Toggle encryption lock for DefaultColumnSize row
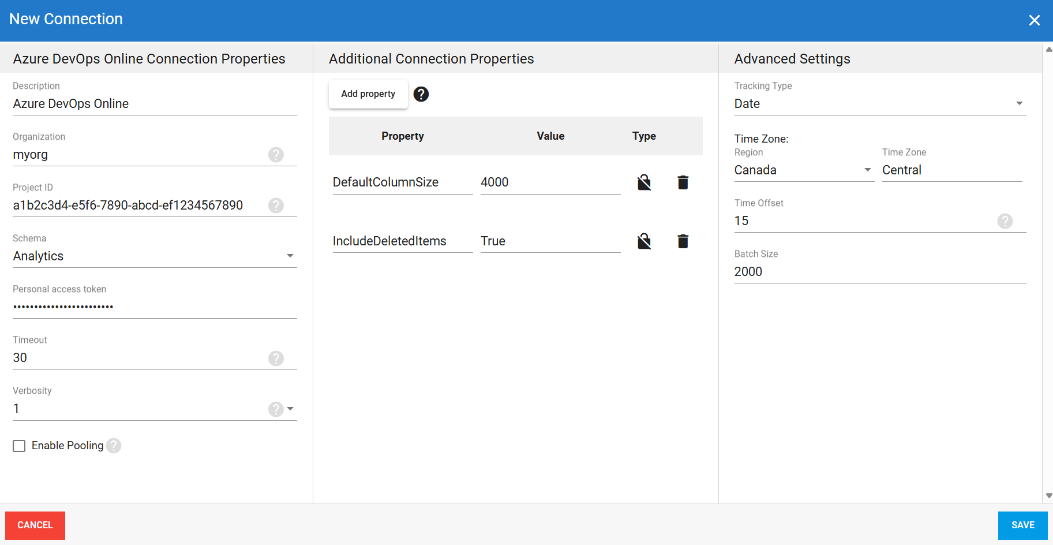The width and height of the screenshot is (1053, 545). pyautogui.click(x=644, y=182)
